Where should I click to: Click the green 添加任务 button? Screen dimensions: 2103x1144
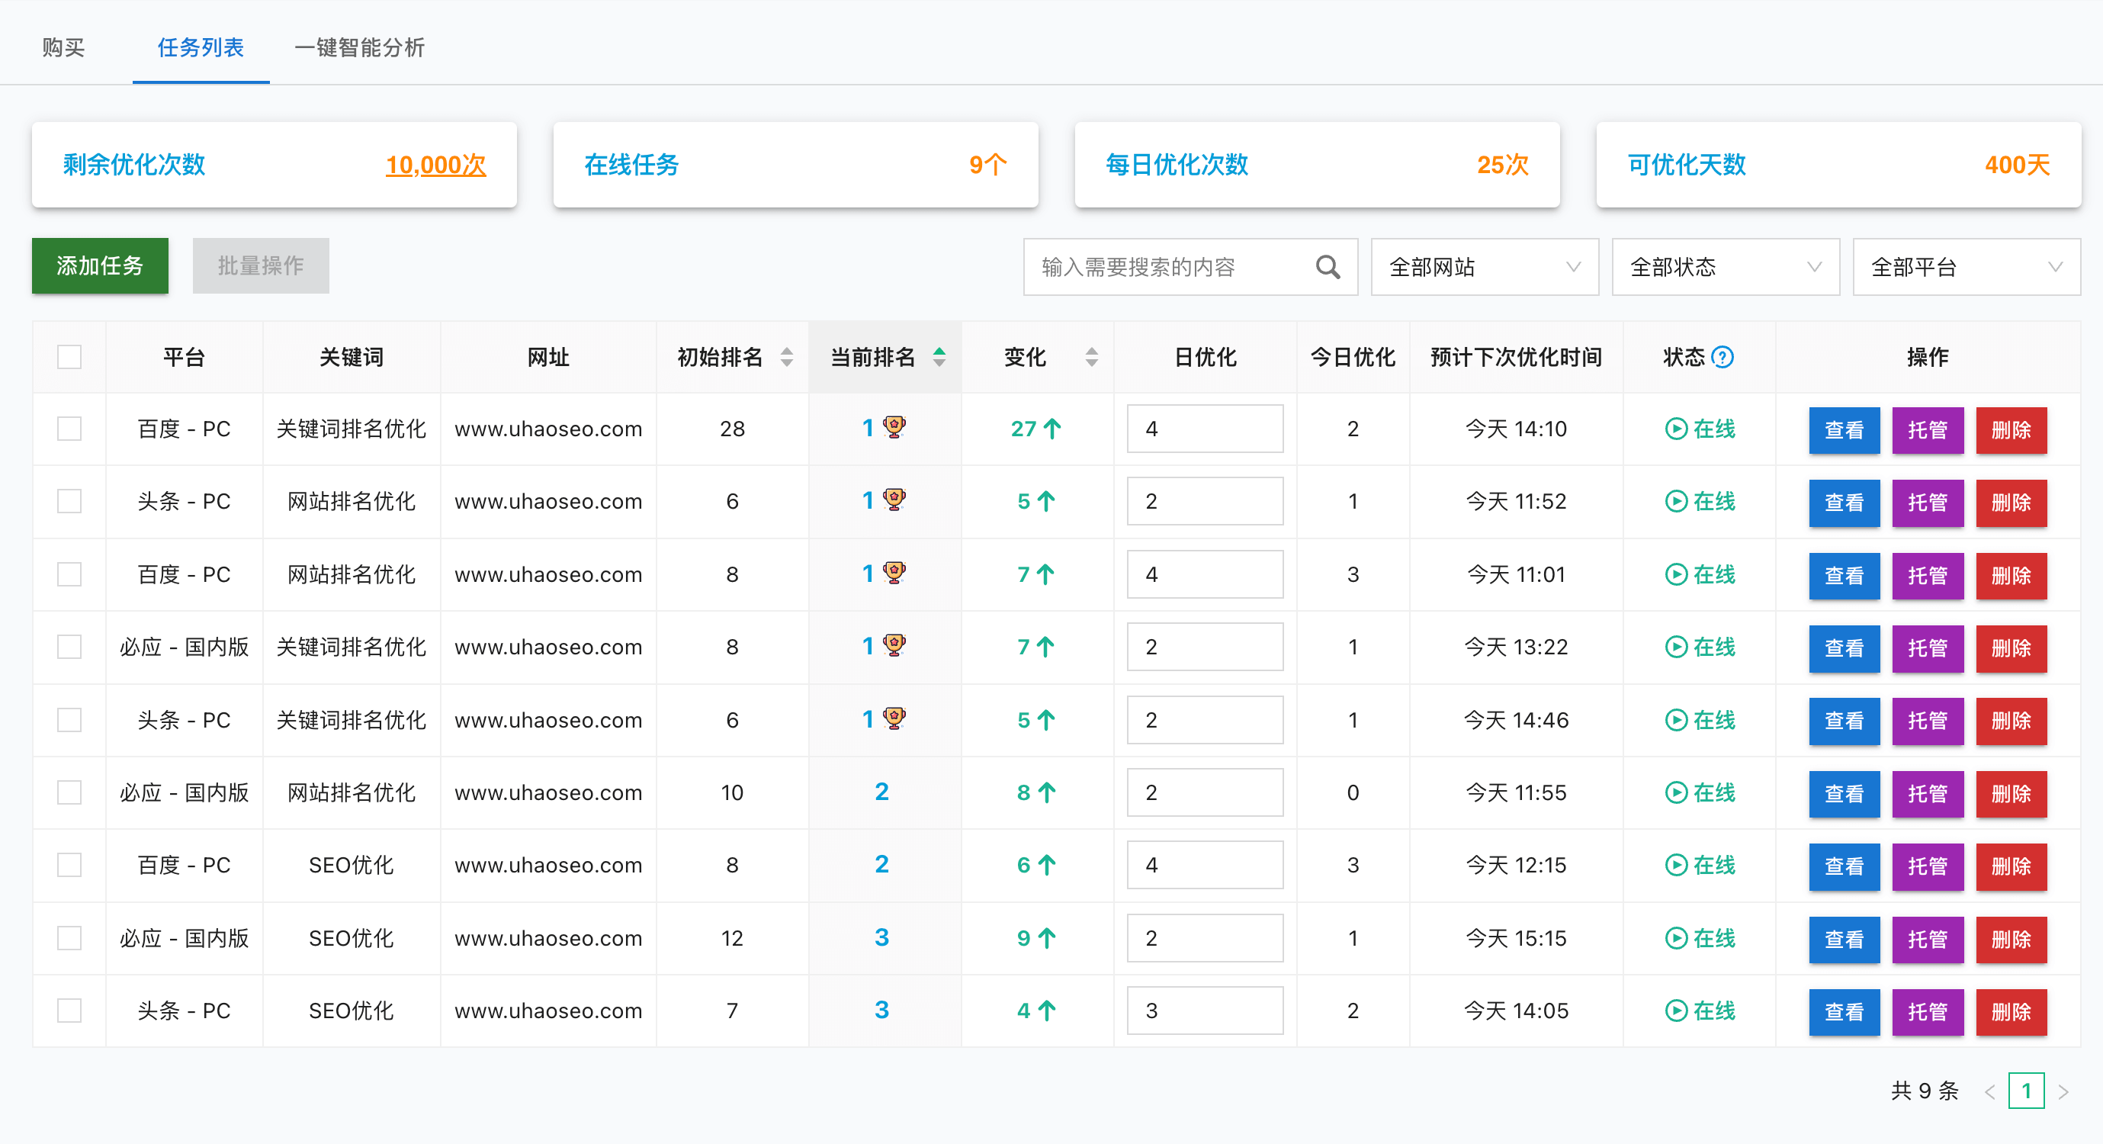click(x=100, y=265)
